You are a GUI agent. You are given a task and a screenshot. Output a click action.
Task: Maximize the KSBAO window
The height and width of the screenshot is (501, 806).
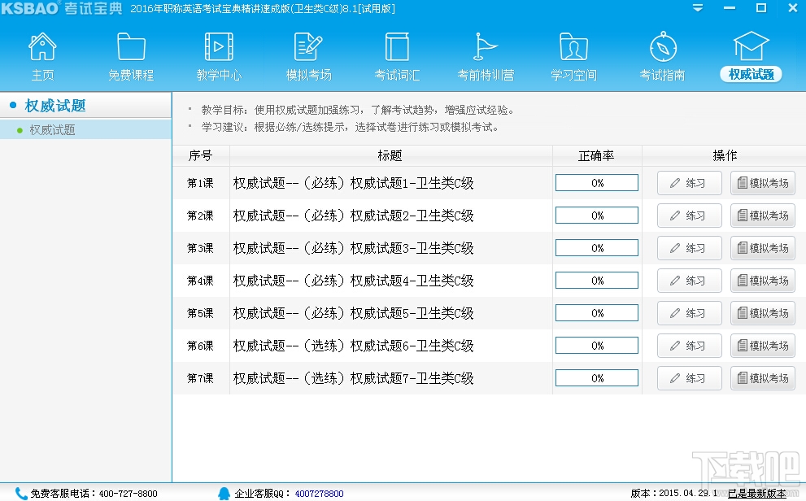pyautogui.click(x=761, y=7)
